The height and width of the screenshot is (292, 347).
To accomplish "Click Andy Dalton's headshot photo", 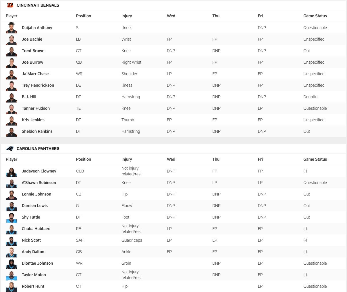I will (11, 252).
